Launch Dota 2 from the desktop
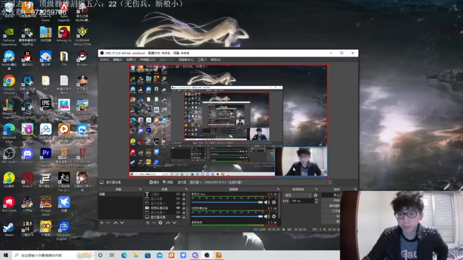 27,180
